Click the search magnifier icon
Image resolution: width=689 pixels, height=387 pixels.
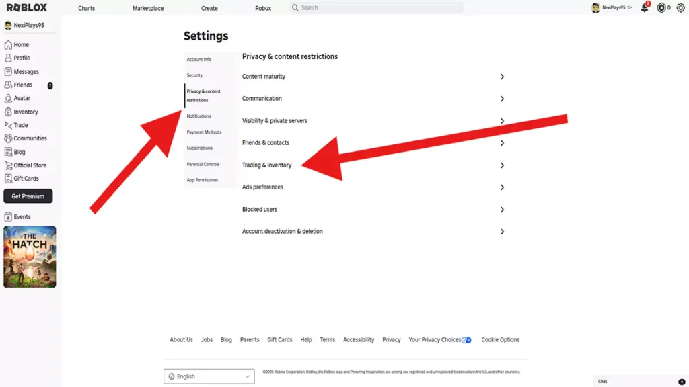295,8
